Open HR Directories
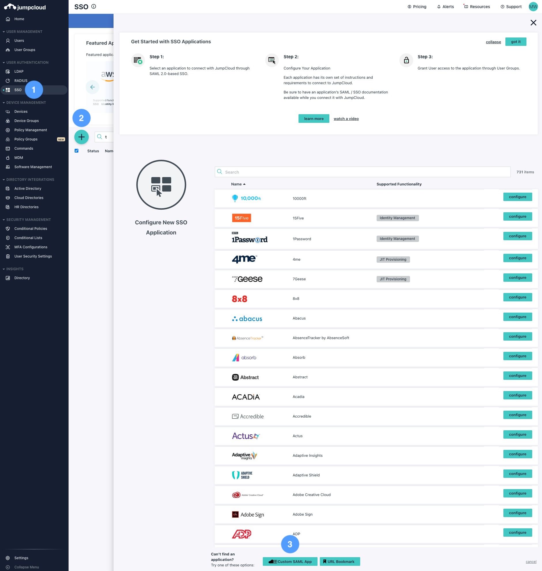Viewport: 542px width, 571px height. coord(26,207)
